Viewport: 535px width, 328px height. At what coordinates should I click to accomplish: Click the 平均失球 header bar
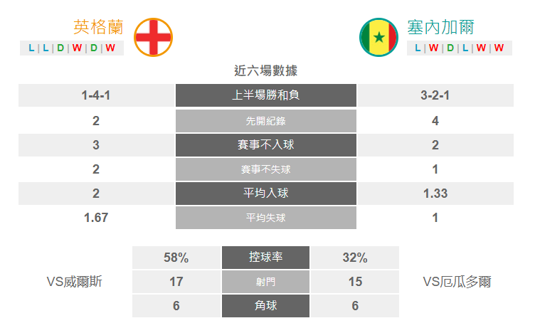(266, 218)
